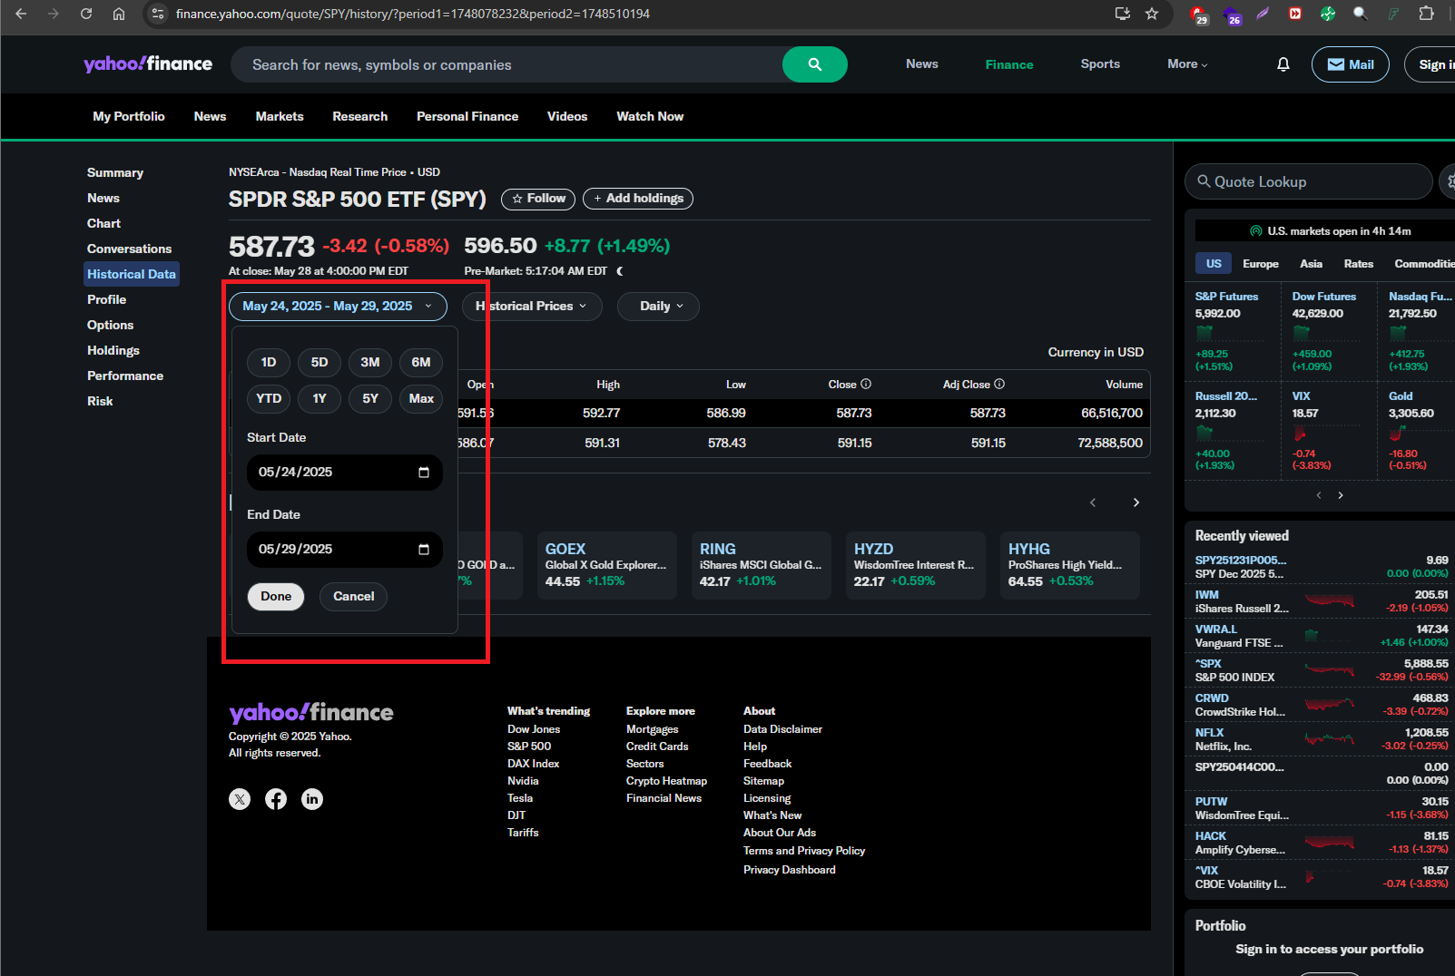Follow the SPY ticker

coord(538,199)
